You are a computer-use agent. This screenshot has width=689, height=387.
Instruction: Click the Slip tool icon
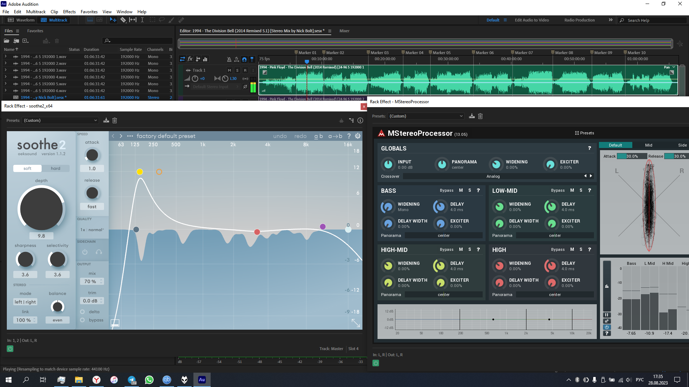133,20
